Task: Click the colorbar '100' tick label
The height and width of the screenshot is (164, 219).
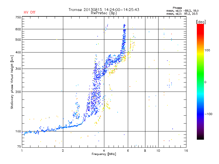Action: 207,50
